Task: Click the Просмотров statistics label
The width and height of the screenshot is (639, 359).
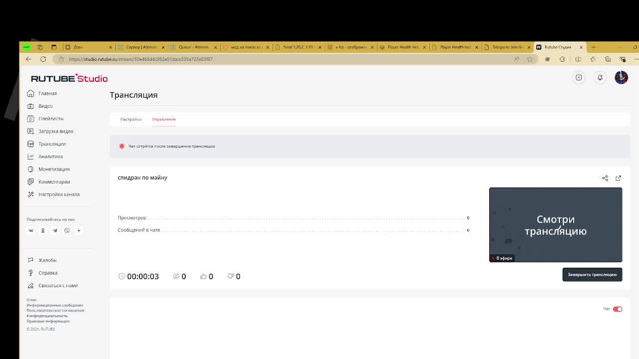Action: pyautogui.click(x=132, y=218)
